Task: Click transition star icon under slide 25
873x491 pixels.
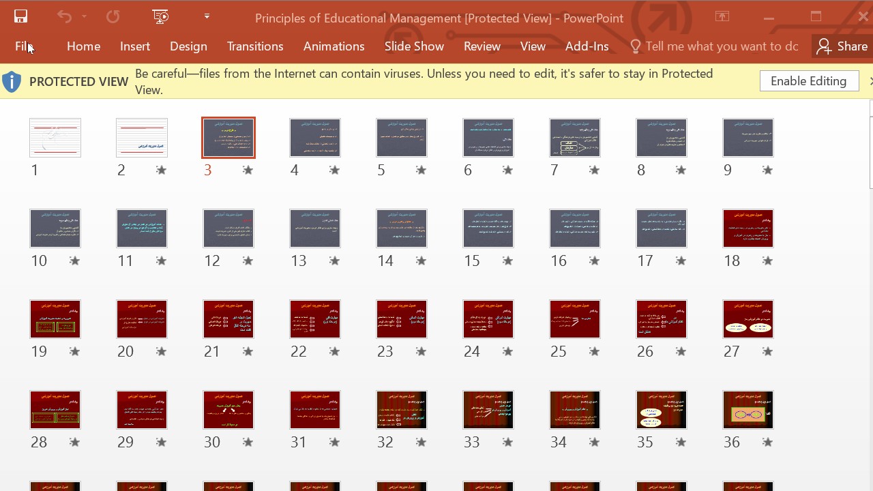Action: click(594, 351)
